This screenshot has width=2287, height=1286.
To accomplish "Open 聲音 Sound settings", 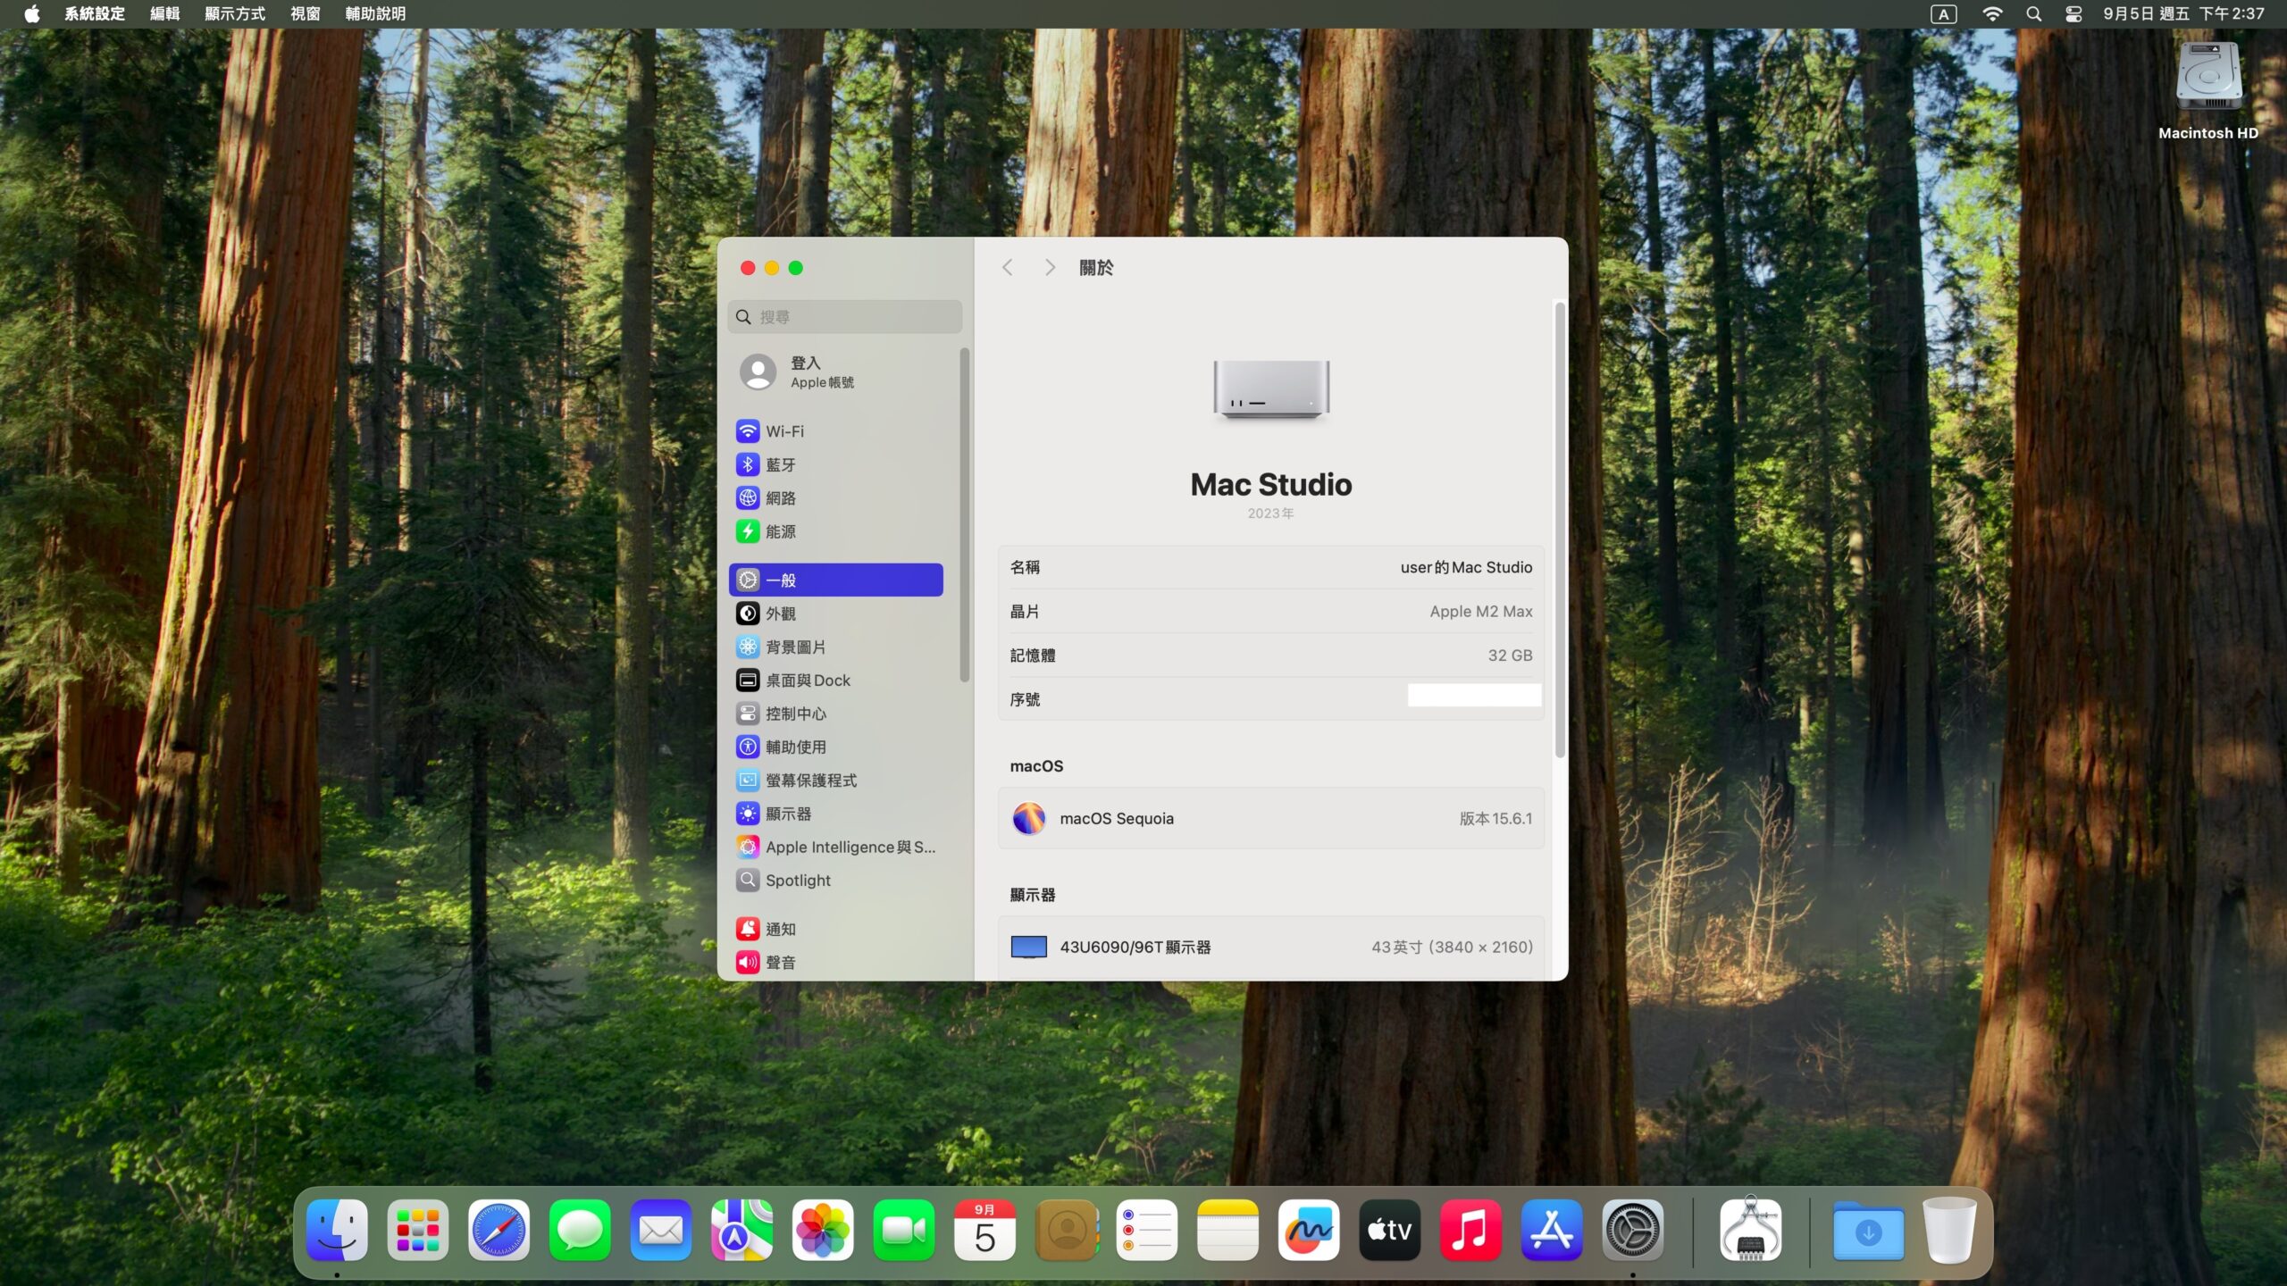I will coord(836,962).
